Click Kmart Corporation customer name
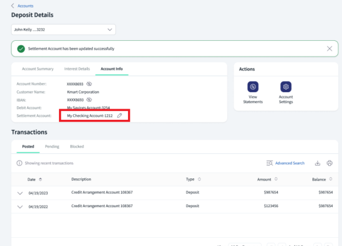342x246 pixels. (83, 92)
